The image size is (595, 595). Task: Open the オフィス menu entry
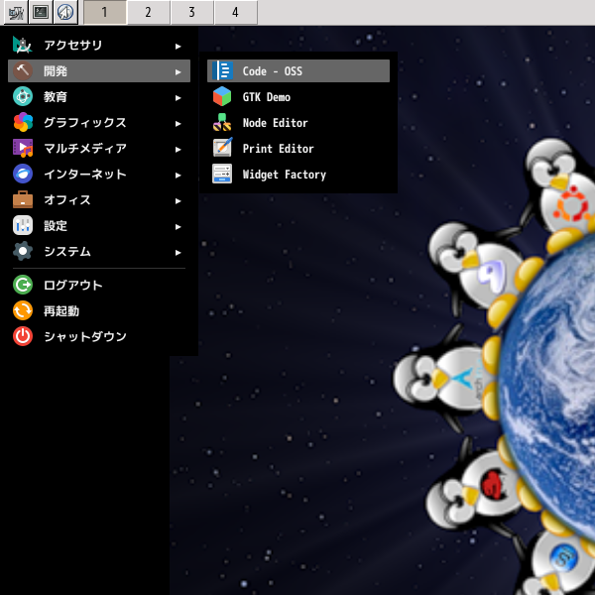click(99, 200)
